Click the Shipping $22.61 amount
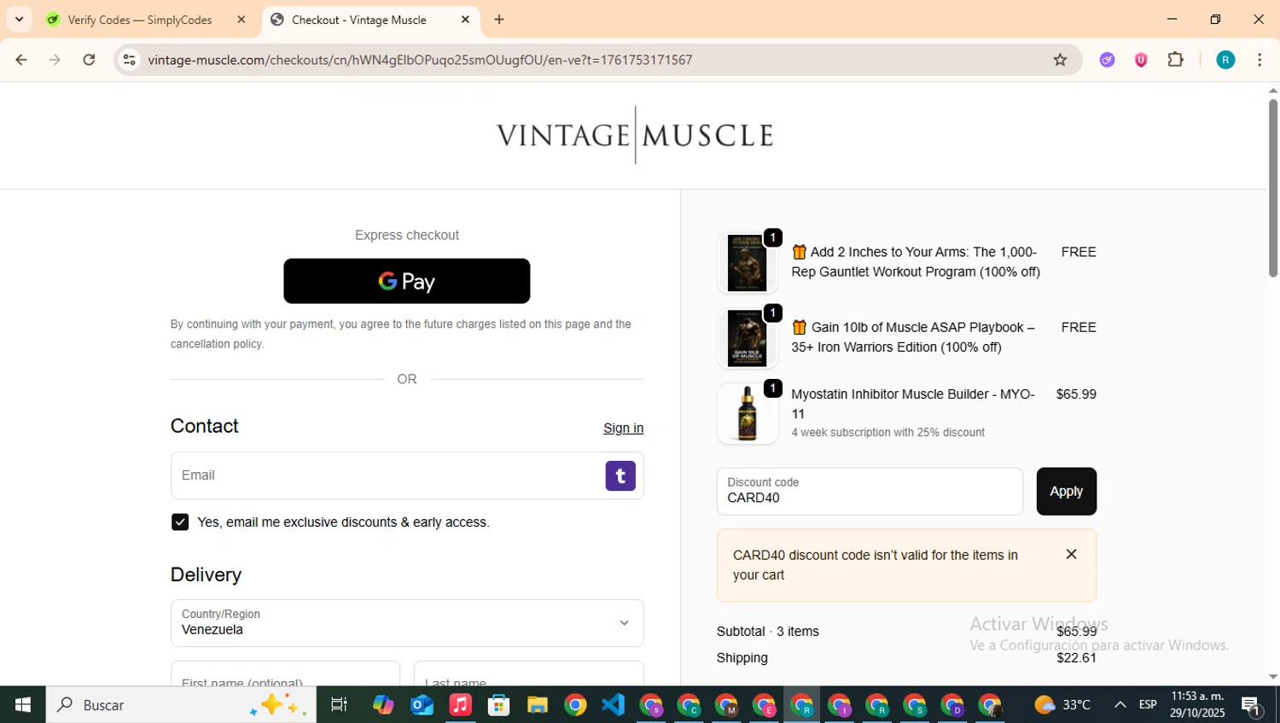This screenshot has height=723, width=1280. [1076, 657]
